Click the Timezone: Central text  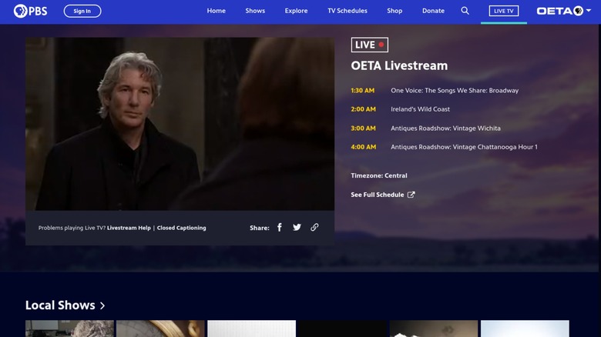379,175
